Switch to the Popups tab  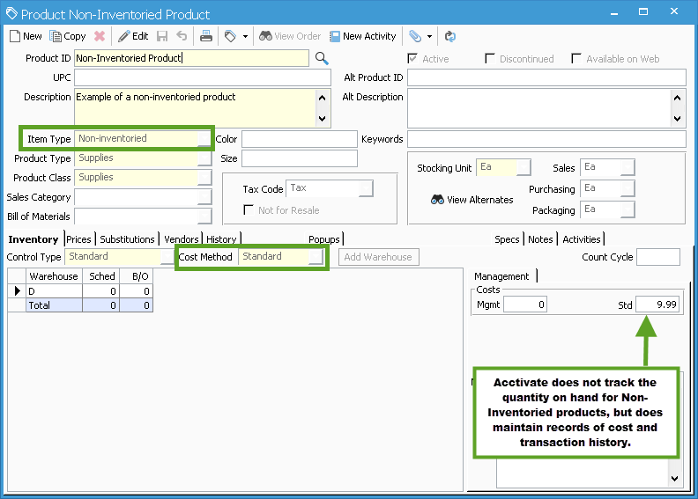click(324, 239)
